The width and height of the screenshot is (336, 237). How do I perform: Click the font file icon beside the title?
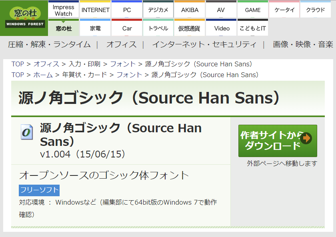[x=27, y=132]
